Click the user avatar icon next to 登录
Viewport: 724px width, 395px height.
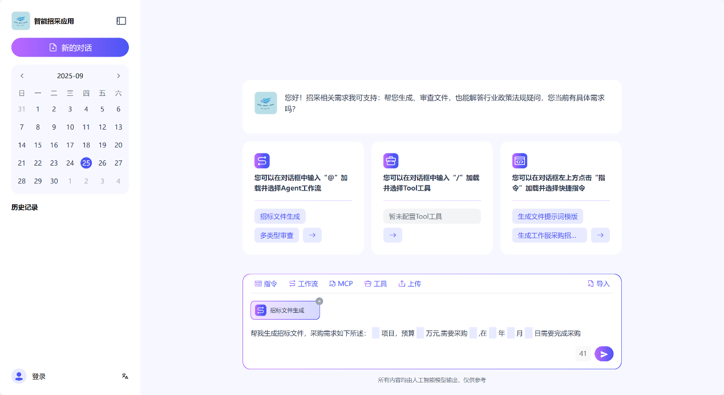19,376
